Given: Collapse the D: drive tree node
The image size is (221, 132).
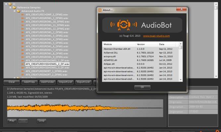Looking at the screenshot, I should coord(7,4).
